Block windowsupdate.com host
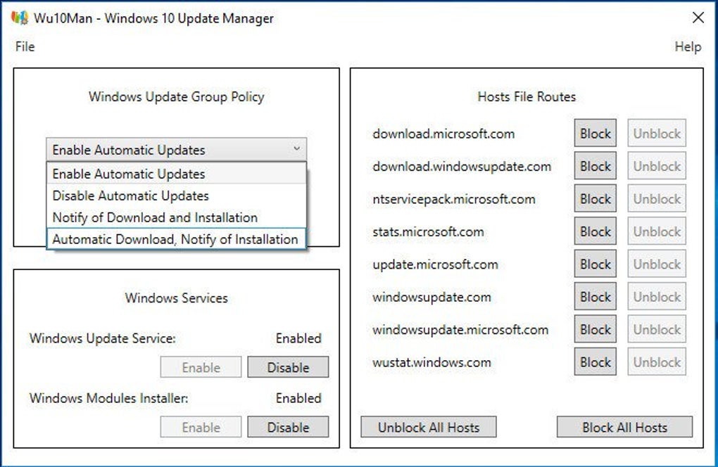Viewport: 718px width, 467px height. point(596,296)
